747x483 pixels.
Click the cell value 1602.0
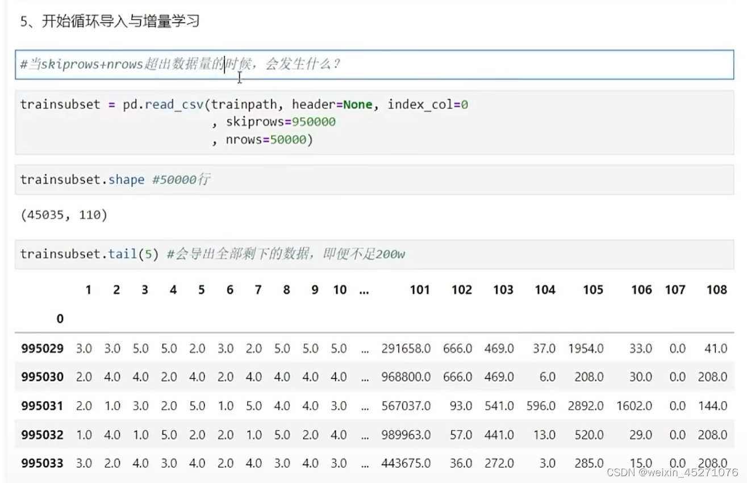point(635,406)
